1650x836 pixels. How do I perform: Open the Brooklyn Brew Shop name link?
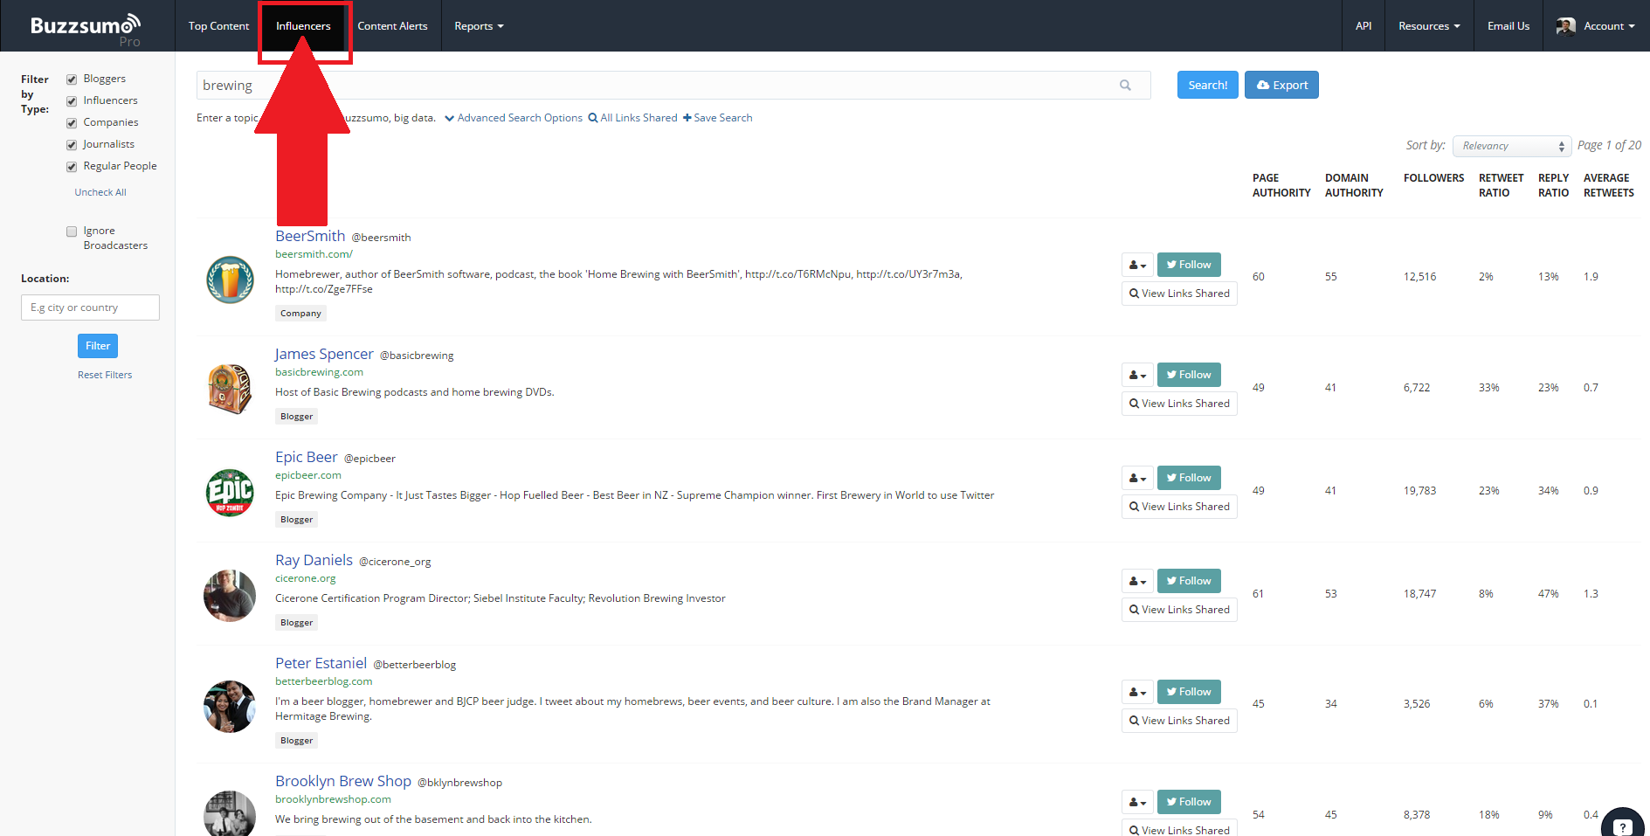click(x=343, y=781)
